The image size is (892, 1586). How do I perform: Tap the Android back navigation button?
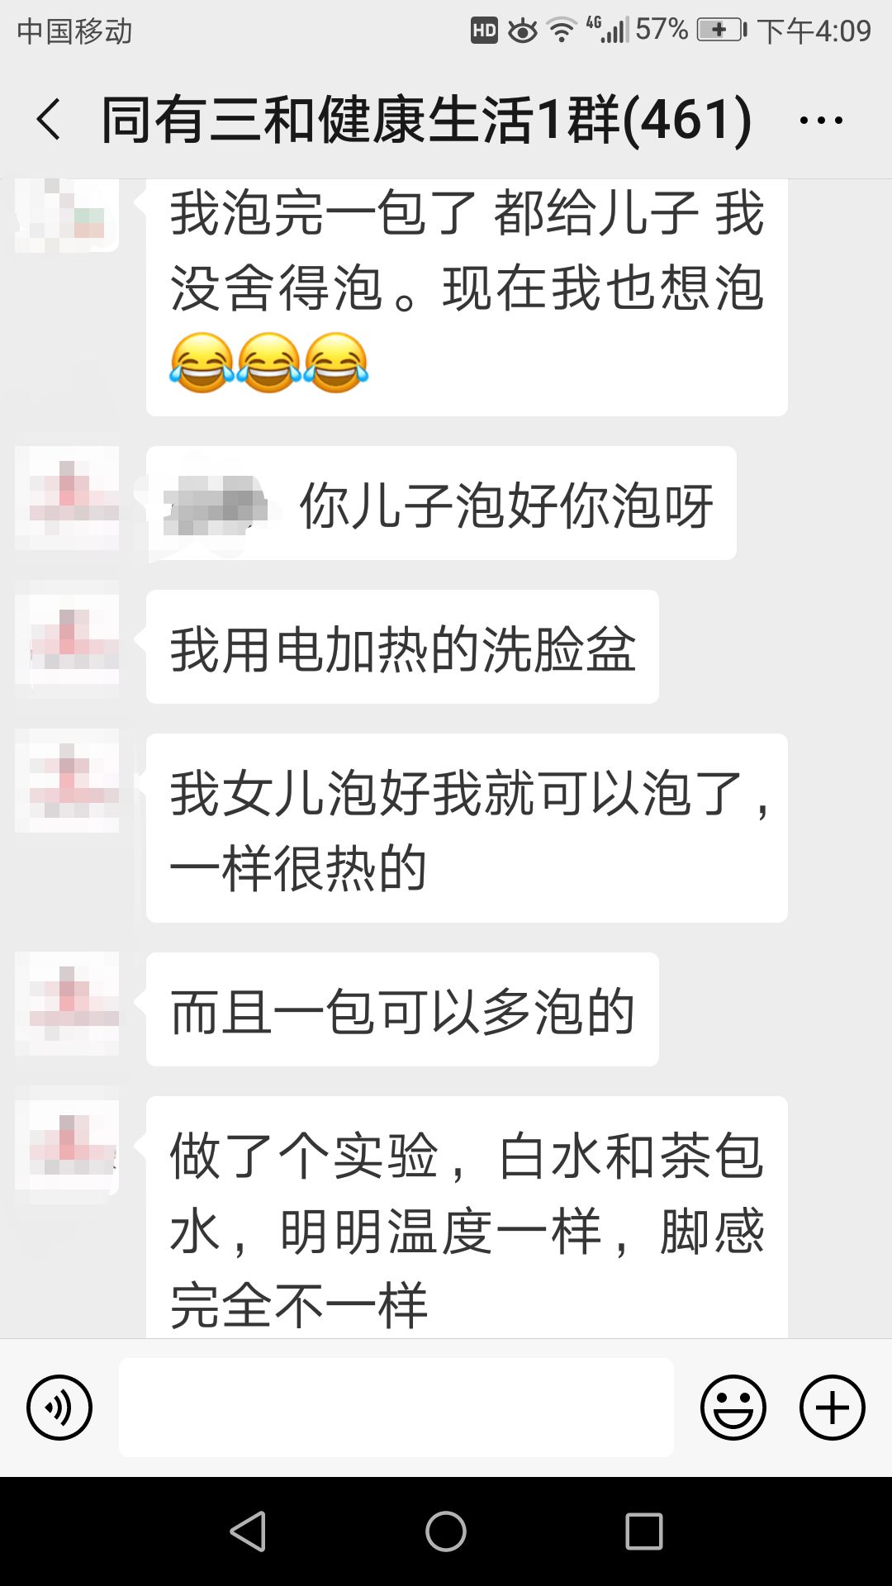click(248, 1531)
